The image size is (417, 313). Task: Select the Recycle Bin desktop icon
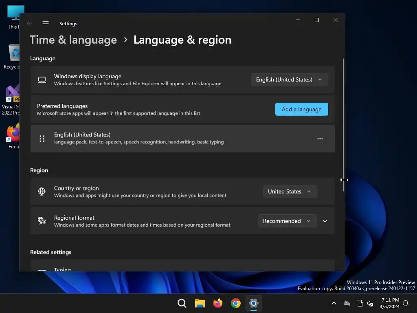point(12,57)
